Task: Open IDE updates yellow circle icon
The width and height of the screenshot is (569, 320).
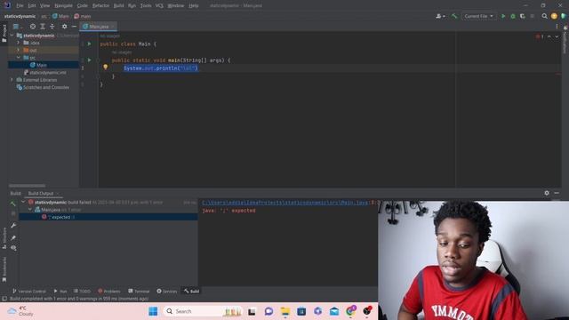Action: point(554,16)
